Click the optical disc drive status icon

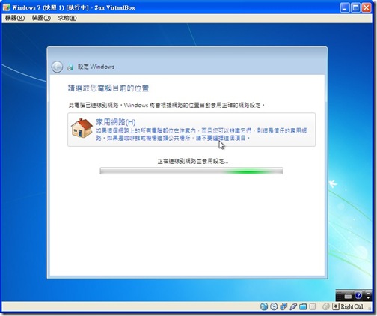[274, 306]
